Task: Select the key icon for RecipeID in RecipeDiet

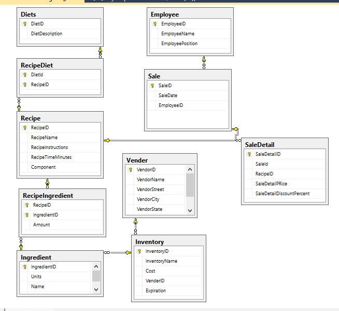Action: pos(25,85)
